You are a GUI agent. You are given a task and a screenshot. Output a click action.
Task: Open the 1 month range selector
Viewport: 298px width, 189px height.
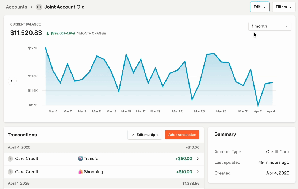click(x=270, y=26)
